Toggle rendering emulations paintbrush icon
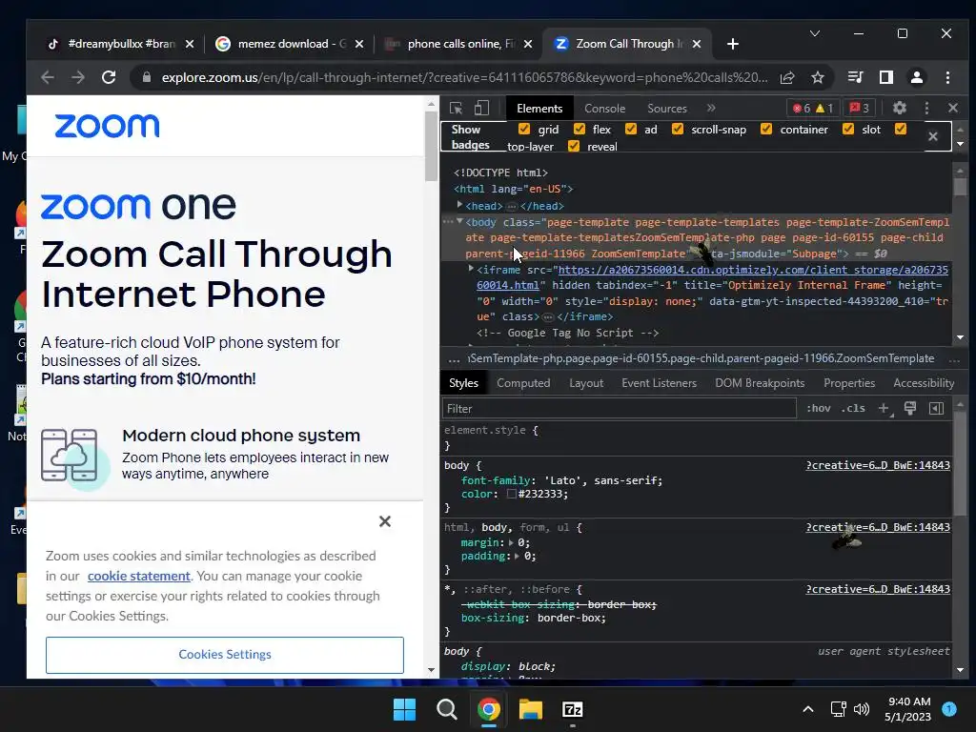The image size is (976, 732). pyautogui.click(x=910, y=408)
